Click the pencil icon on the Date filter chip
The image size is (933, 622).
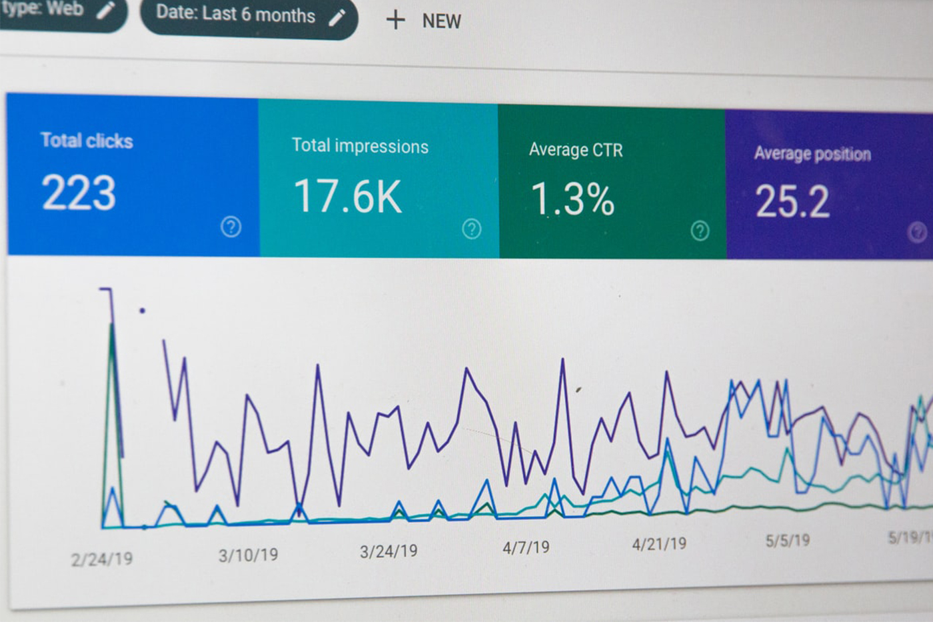coord(337,17)
